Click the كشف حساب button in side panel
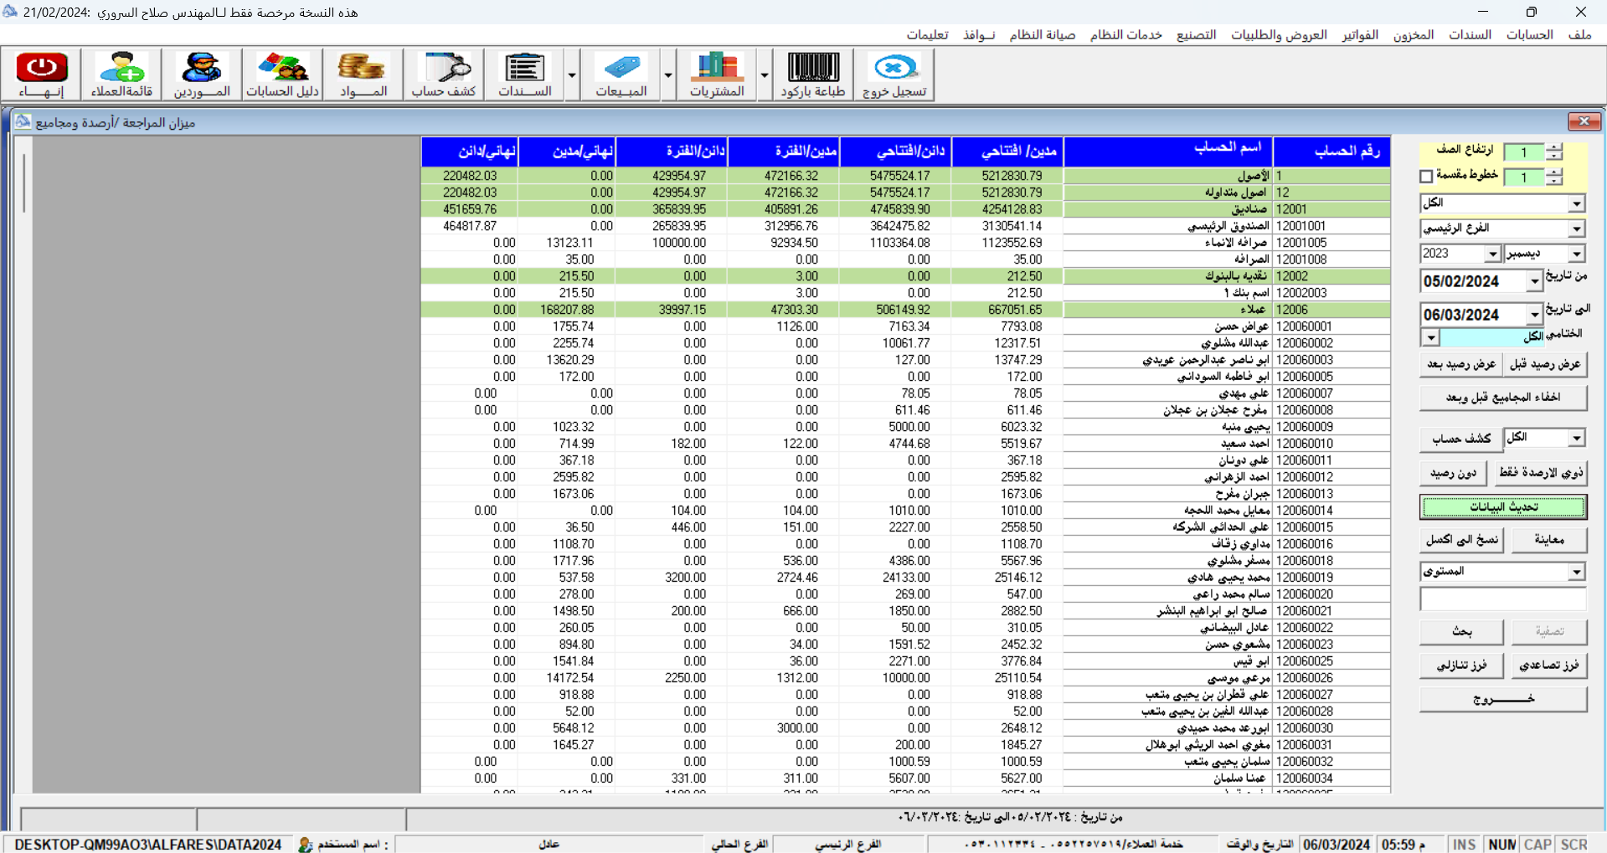This screenshot has width=1607, height=853. (1461, 439)
